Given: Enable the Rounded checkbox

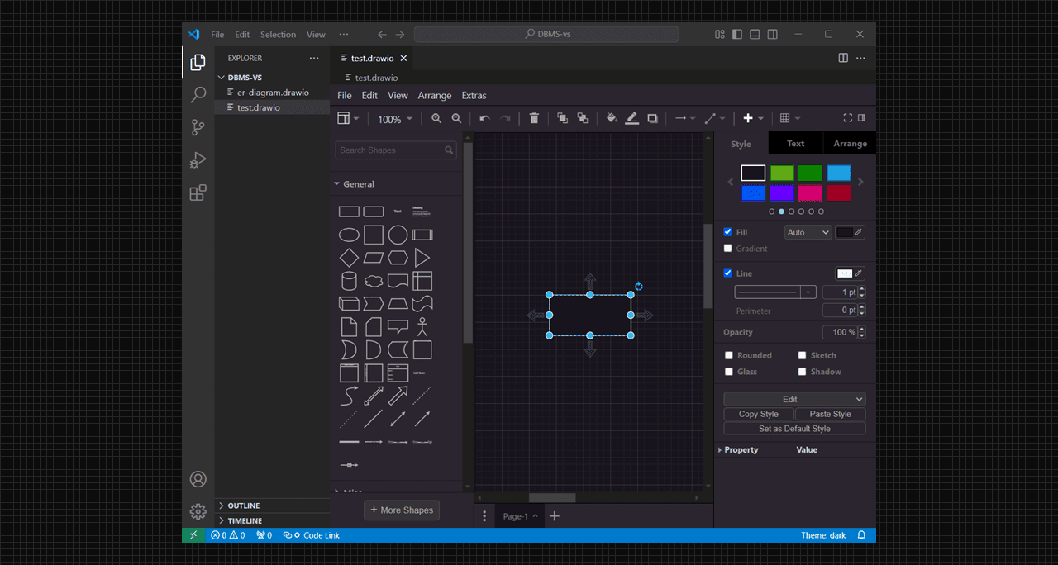Looking at the screenshot, I should point(728,355).
